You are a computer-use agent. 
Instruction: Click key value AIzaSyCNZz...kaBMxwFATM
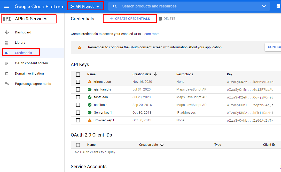(x=250, y=82)
